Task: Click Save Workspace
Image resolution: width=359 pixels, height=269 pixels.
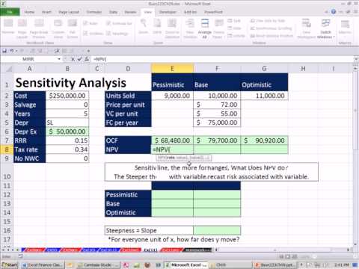Action: pos(307,28)
